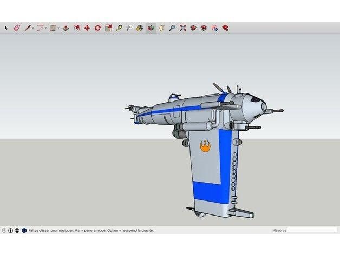This screenshot has height=255, width=340.
Task: Select the Paint Bucket tool
Action: (x=140, y=28)
